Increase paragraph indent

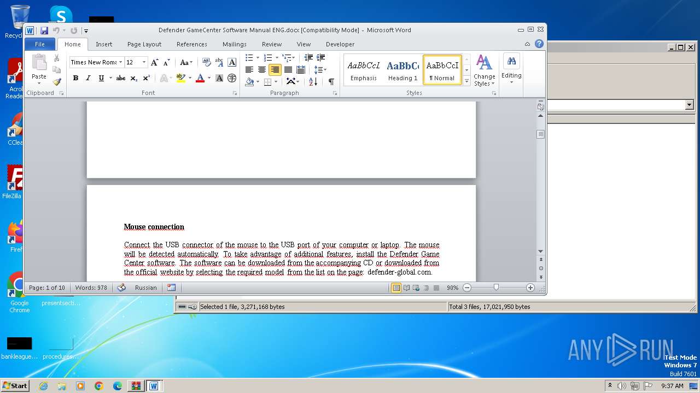coord(321,57)
